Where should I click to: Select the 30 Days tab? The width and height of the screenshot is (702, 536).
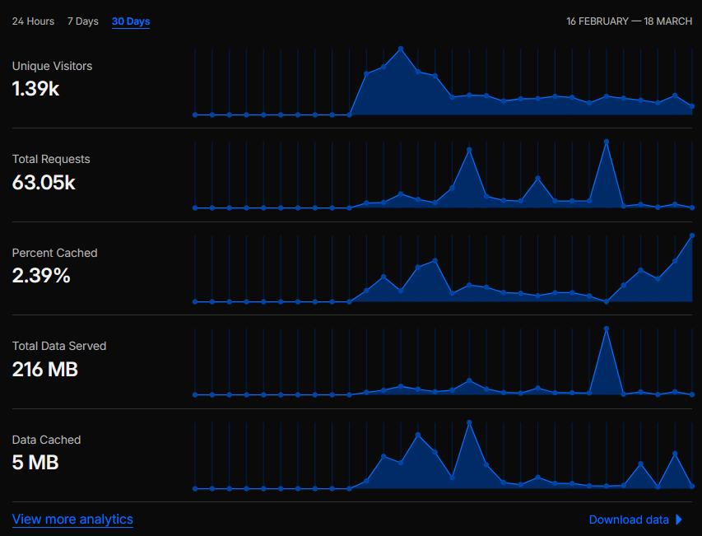tap(131, 21)
